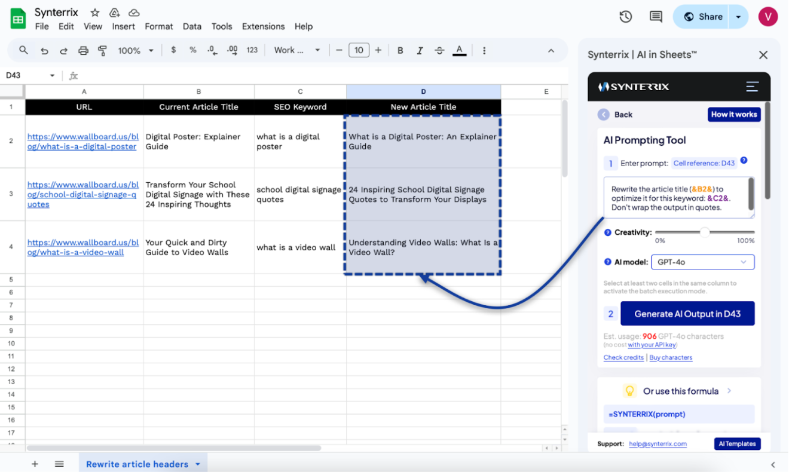
Task: Click the print icon
Action: pyautogui.click(x=83, y=51)
